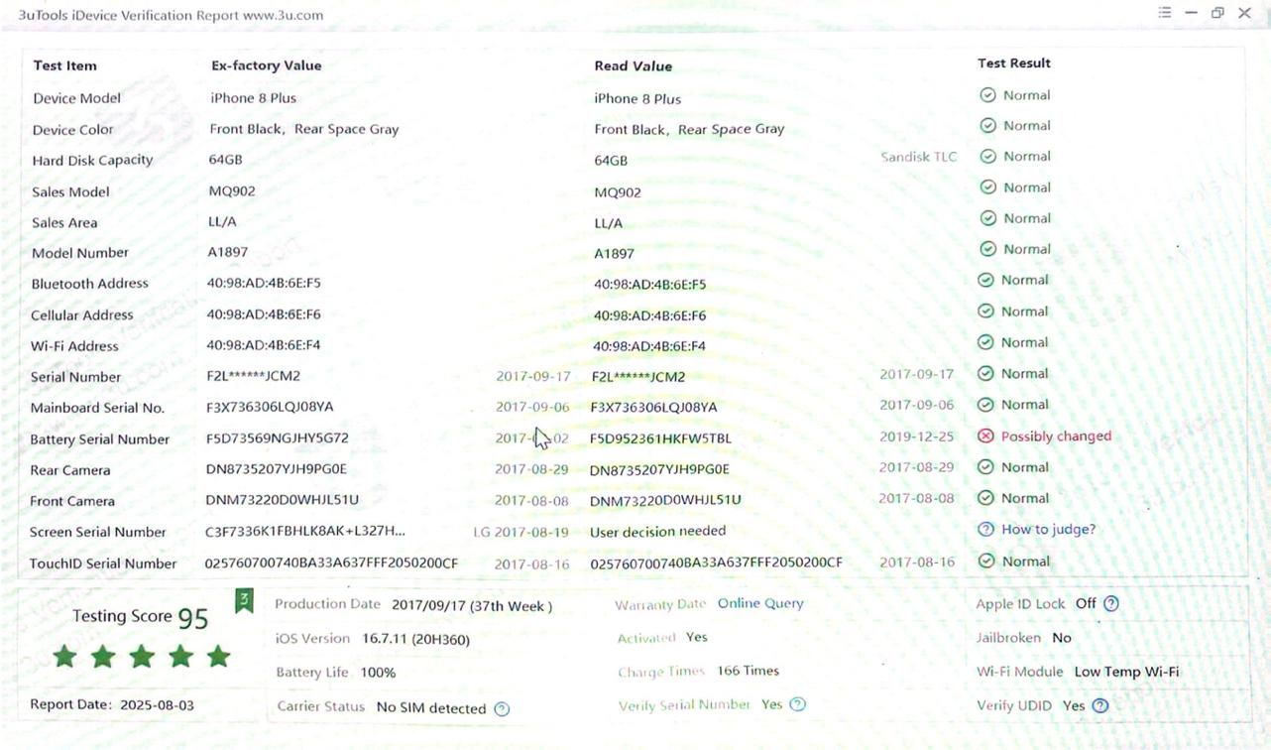Click the ex-factory mainboard serial F3X736306LQJ08YA
Viewport: 1271px width, 750px height.
270,407
